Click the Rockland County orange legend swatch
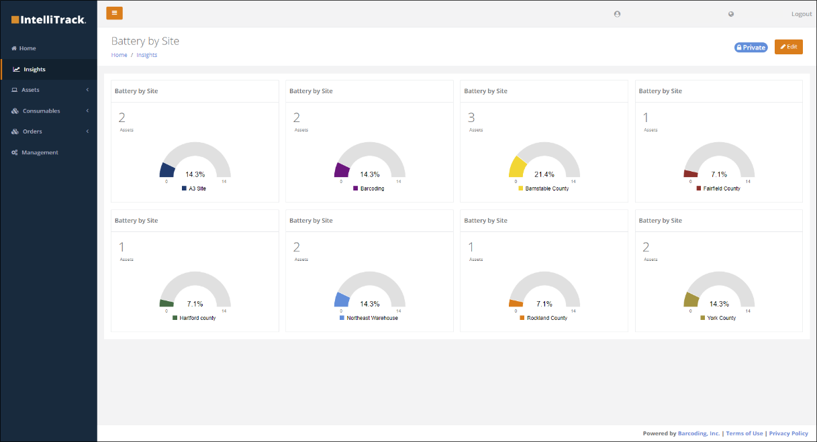The height and width of the screenshot is (442, 817). click(x=522, y=318)
